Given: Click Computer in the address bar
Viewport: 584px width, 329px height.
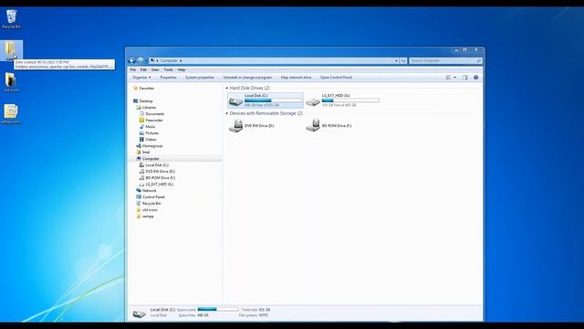Looking at the screenshot, I should tap(169, 60).
